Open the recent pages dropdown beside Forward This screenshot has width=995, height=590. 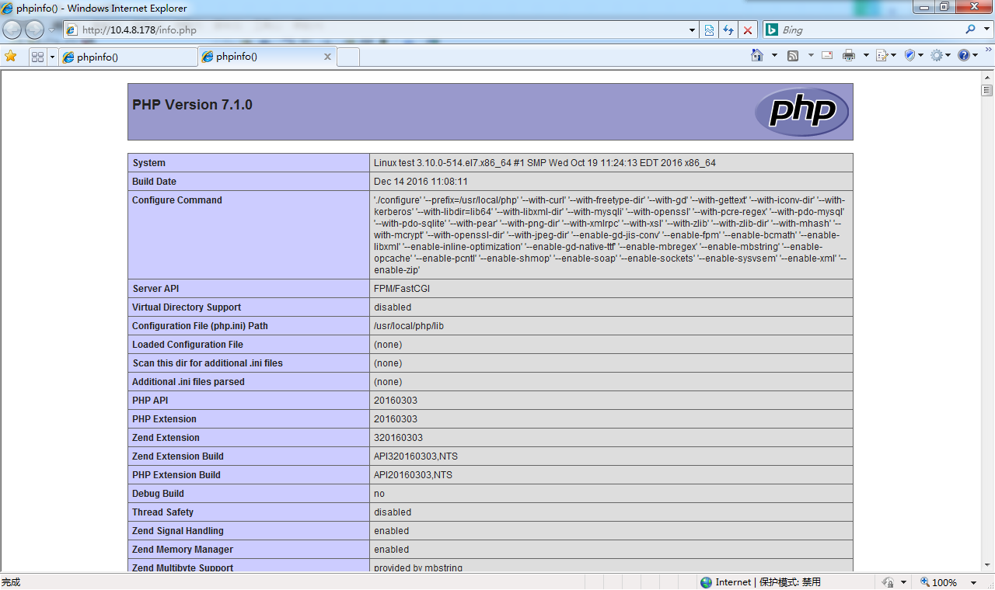(x=53, y=29)
